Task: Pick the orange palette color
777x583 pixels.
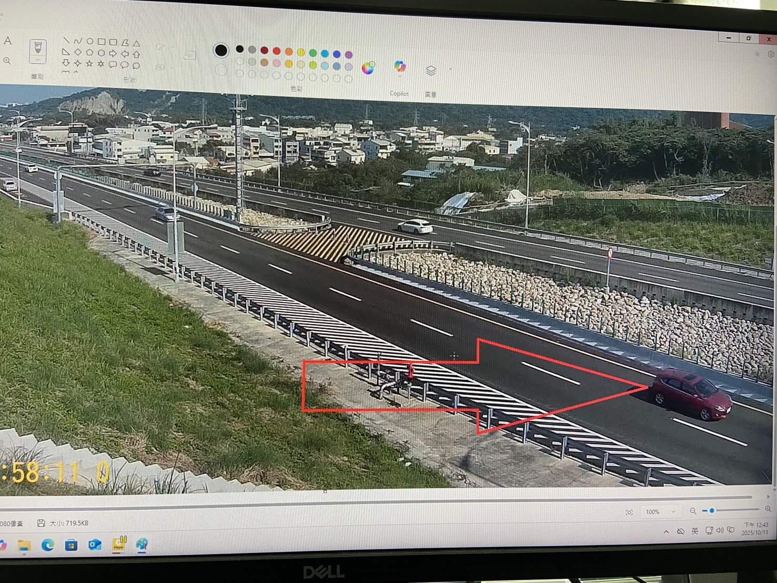Action: tap(289, 52)
